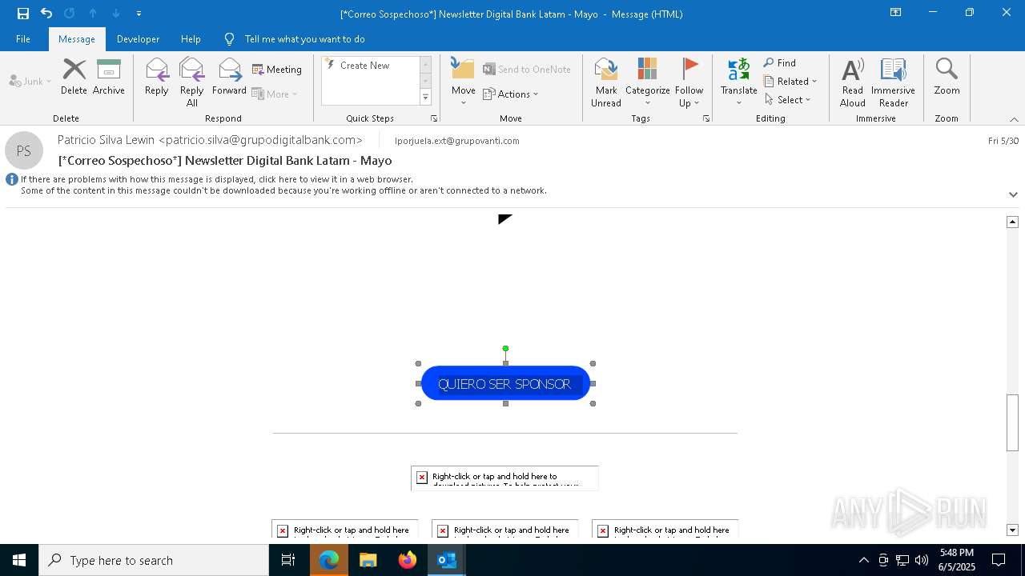
Task: Open the Move to folder dropdown
Action: coord(463,82)
